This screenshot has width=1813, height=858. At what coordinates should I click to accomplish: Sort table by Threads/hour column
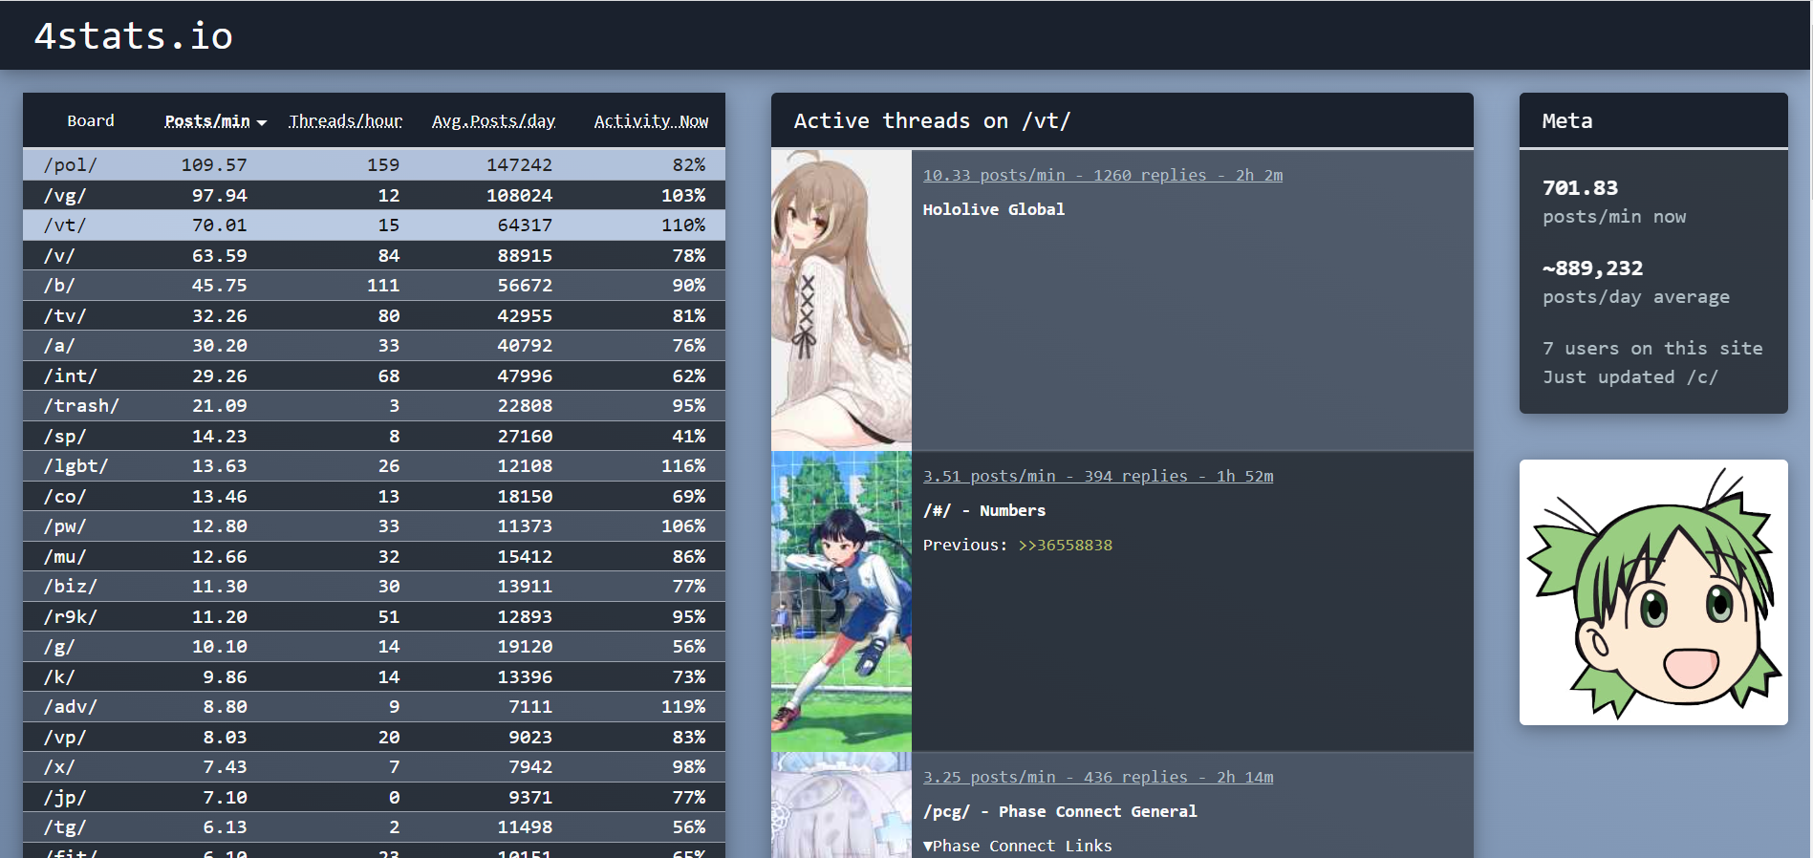[345, 121]
